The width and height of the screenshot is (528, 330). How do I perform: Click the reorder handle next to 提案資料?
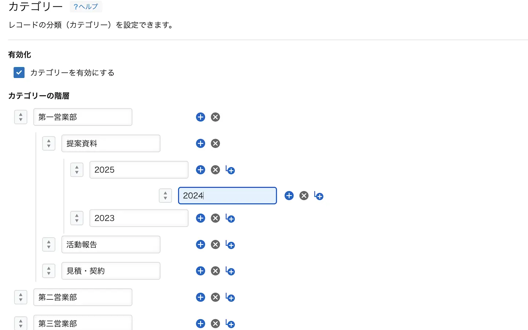coord(49,143)
